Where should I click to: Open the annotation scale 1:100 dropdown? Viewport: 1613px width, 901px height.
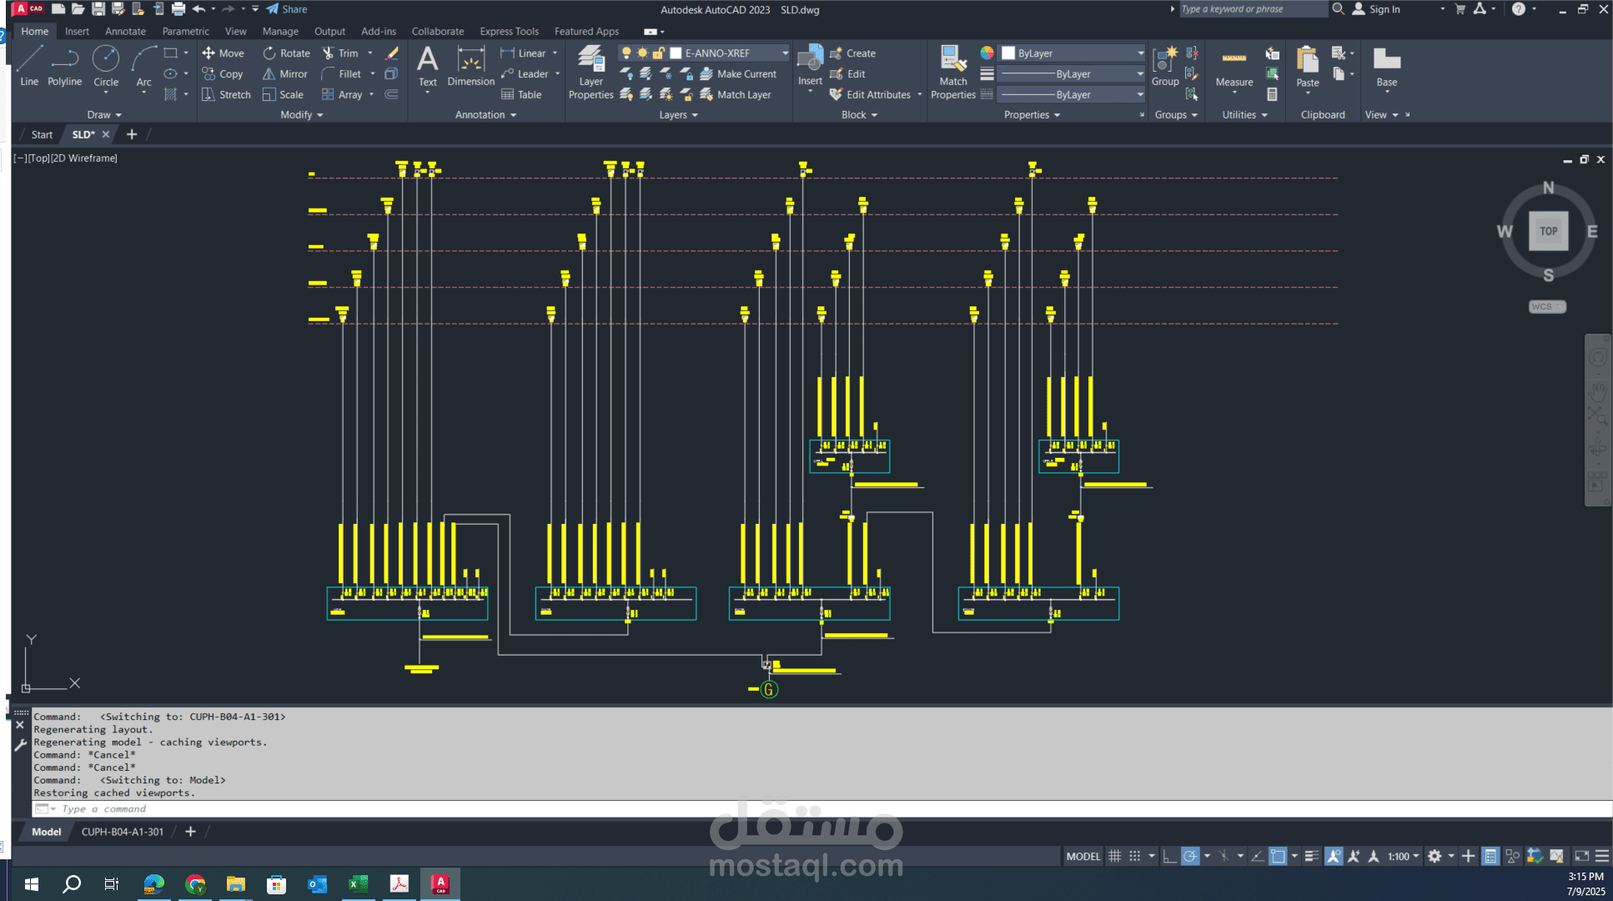(x=1403, y=856)
